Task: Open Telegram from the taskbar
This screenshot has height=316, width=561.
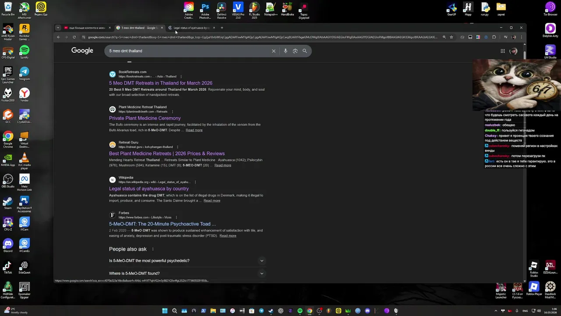Action: 261,311
